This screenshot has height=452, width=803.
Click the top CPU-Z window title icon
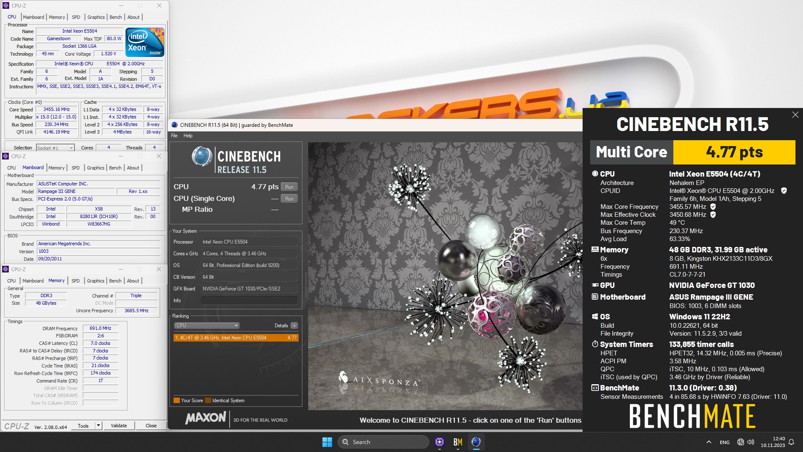(x=6, y=5)
